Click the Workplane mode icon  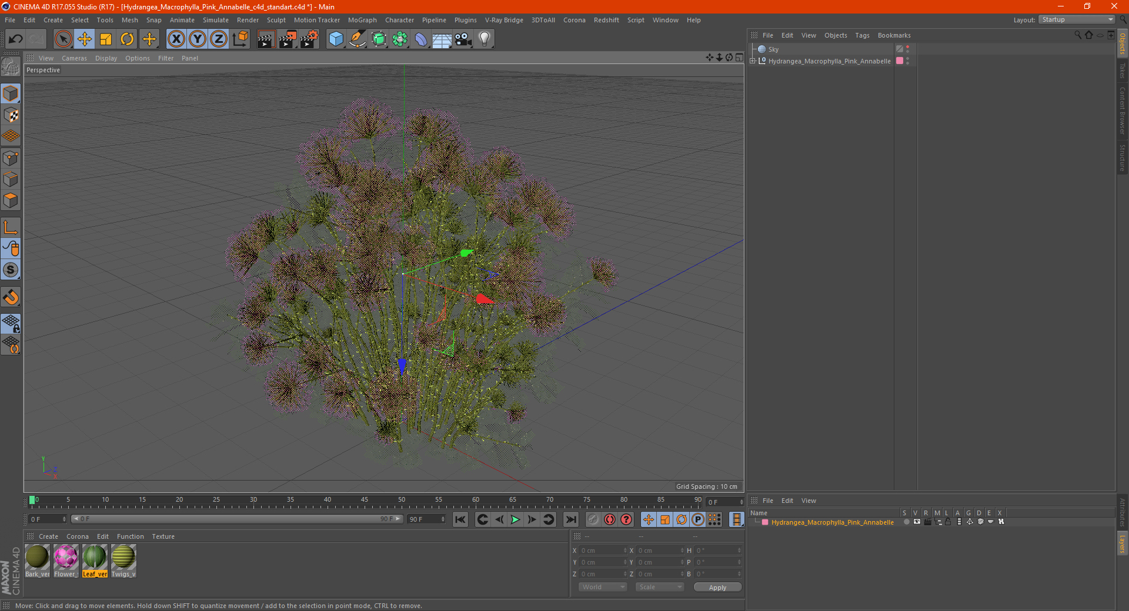click(x=11, y=136)
